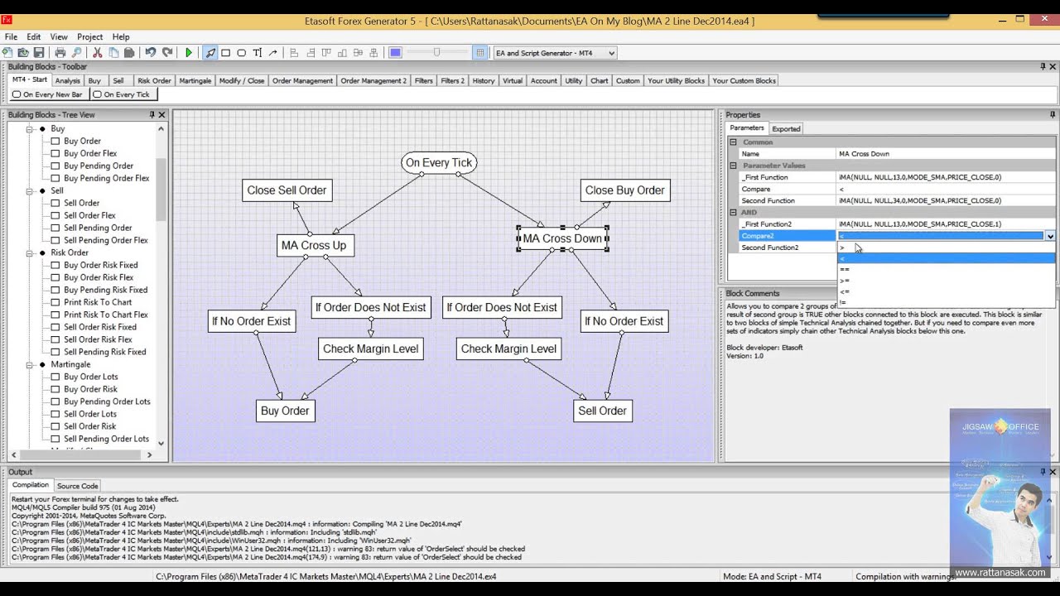Select the Text tool icon
Image resolution: width=1060 pixels, height=596 pixels.
258,53
